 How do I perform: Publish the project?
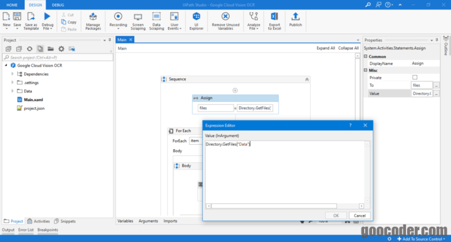[x=295, y=20]
